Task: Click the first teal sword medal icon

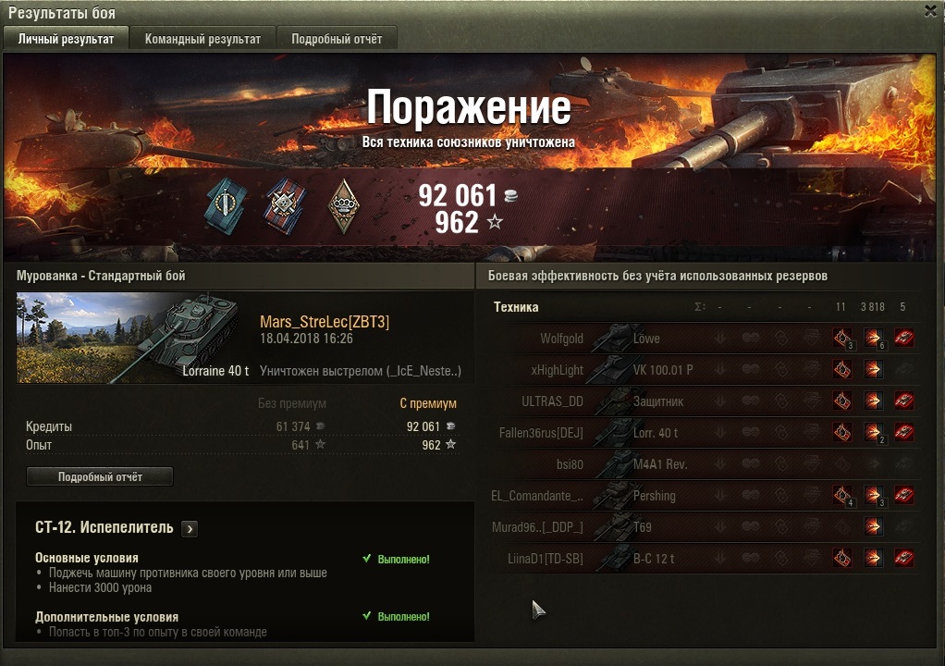Action: [x=226, y=205]
